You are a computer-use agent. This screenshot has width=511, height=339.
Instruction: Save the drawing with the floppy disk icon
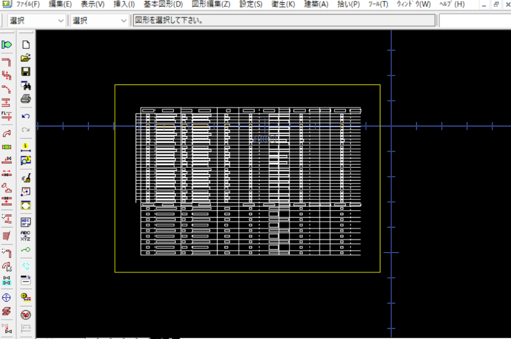(25, 71)
